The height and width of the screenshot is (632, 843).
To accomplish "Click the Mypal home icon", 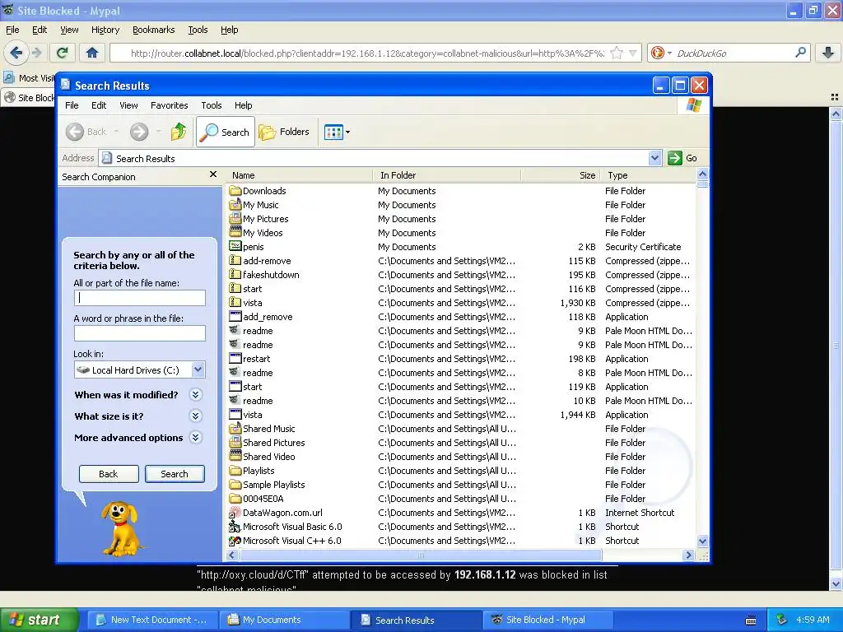I will (92, 53).
